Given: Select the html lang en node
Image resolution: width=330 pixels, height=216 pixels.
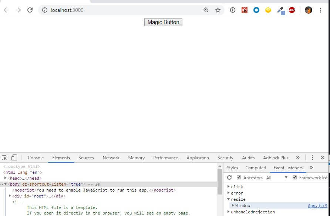Looking at the screenshot, I should (x=23, y=172).
